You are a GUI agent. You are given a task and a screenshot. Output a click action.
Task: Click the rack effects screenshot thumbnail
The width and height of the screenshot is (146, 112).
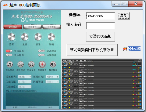coord(102,84)
